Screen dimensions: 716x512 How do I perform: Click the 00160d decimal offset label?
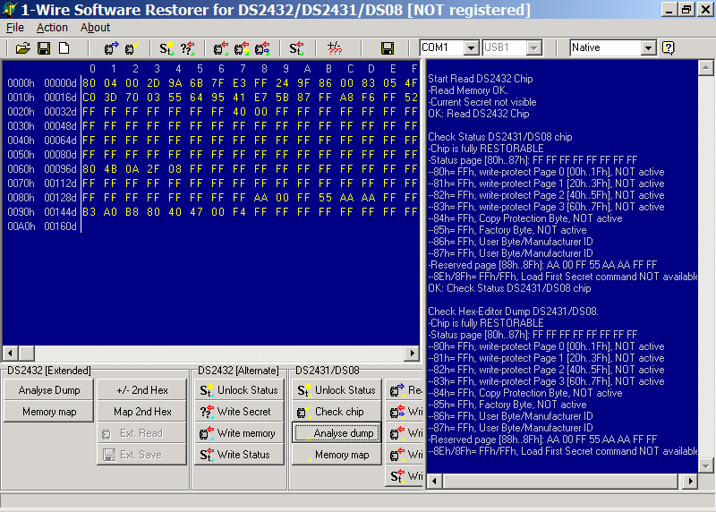(x=60, y=226)
